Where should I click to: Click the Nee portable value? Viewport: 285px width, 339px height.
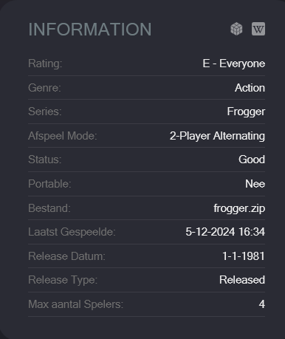[x=255, y=184]
